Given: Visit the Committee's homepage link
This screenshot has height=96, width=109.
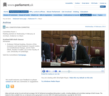Looking at the screenshot, I should (x=22, y=55).
